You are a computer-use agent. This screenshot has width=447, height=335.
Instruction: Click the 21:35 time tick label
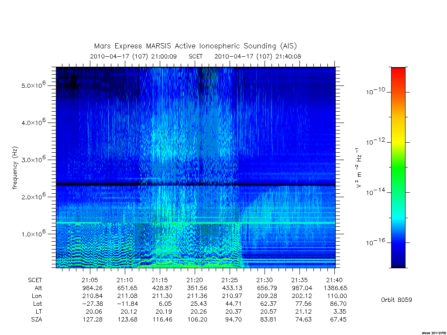pos(299,280)
